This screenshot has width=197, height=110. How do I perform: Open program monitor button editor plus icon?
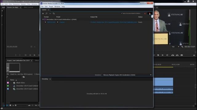[x=194, y=55]
